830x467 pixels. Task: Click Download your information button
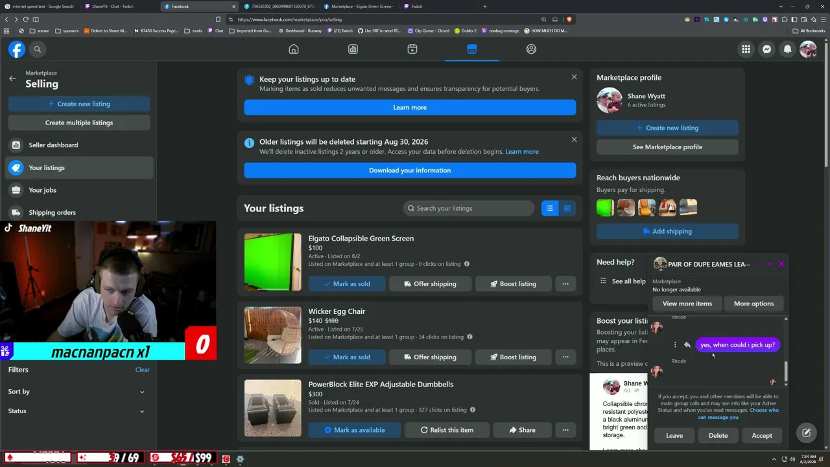pyautogui.click(x=410, y=171)
